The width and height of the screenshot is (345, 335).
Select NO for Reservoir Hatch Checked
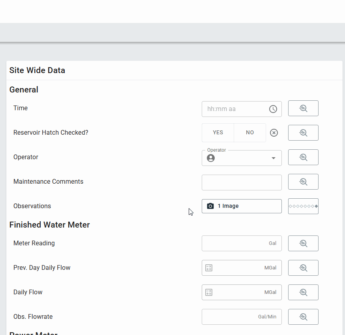click(250, 133)
